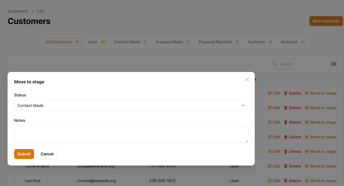Screen dimensions: 344x186
Task: Click the List breadcrumb item
Action: pos(41,11)
